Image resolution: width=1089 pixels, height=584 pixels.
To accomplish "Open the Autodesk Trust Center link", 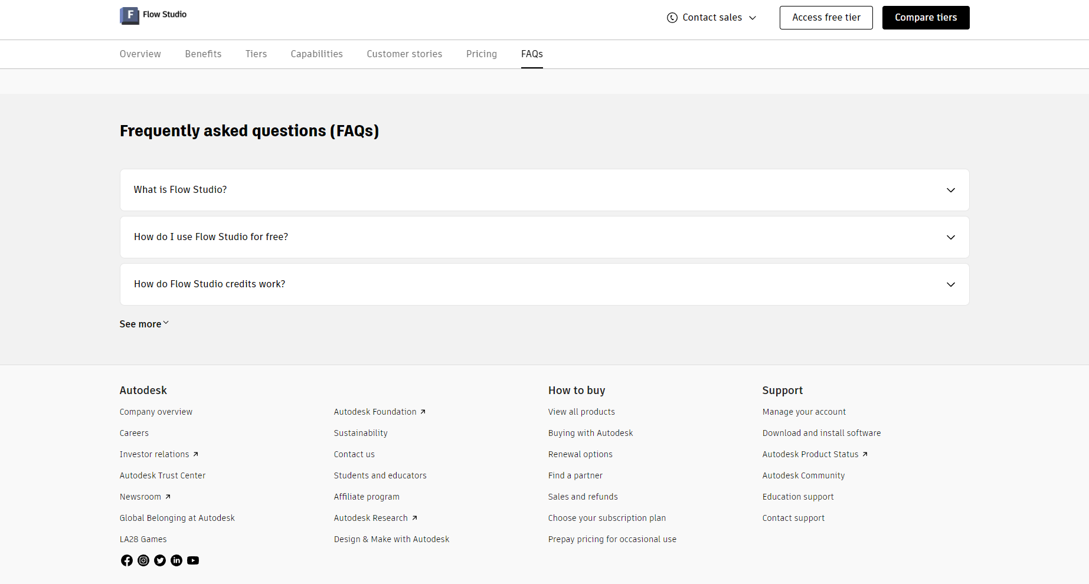I will click(x=162, y=475).
